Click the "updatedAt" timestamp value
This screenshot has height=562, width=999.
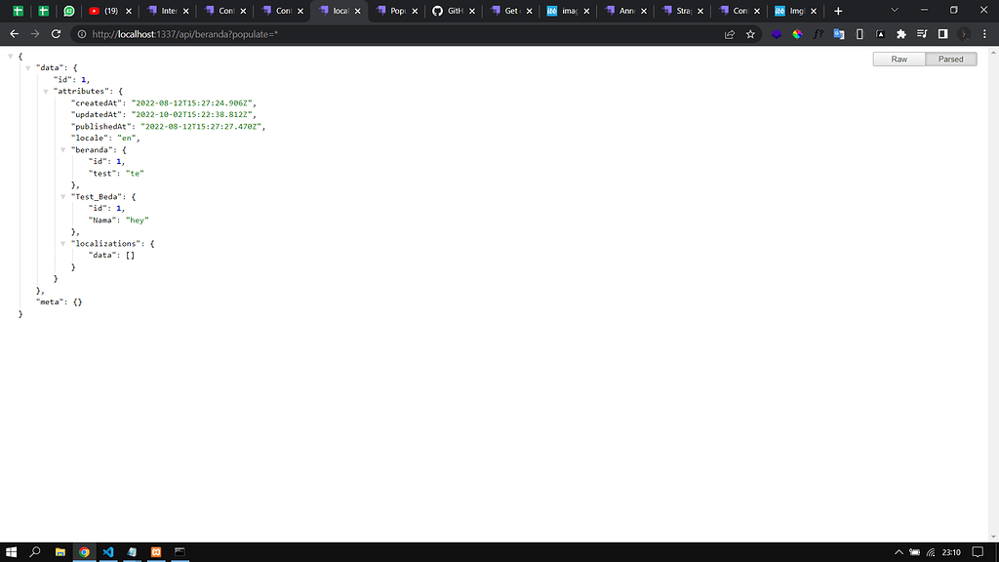pyautogui.click(x=192, y=115)
